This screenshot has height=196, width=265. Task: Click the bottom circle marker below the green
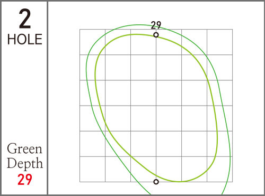tap(156, 182)
